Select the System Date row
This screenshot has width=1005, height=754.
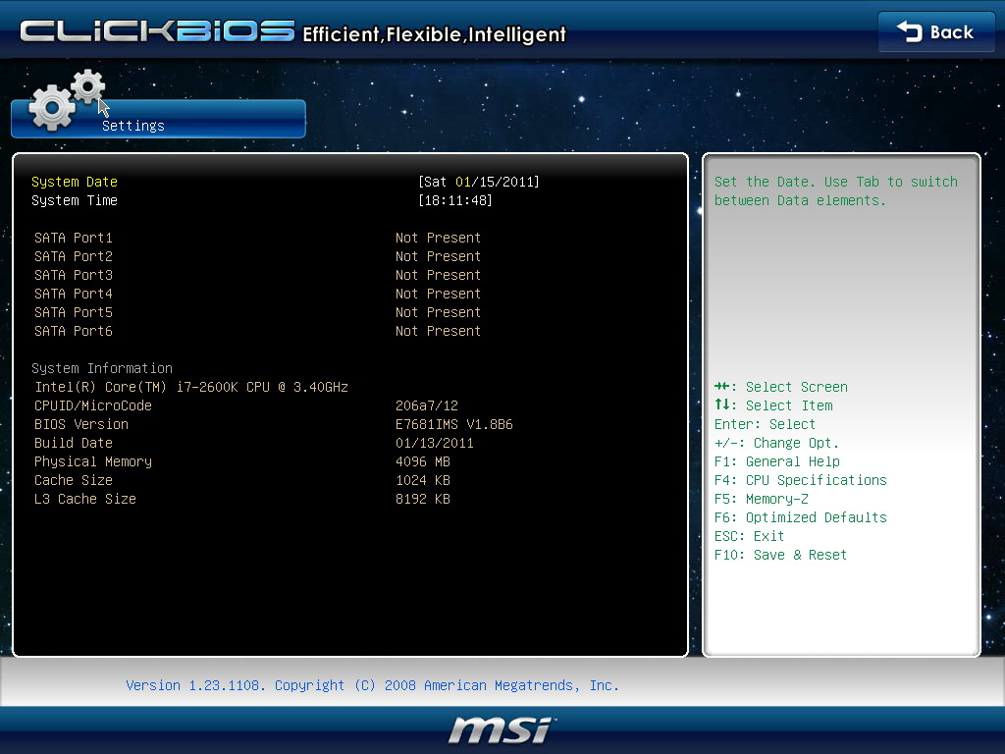click(x=286, y=182)
